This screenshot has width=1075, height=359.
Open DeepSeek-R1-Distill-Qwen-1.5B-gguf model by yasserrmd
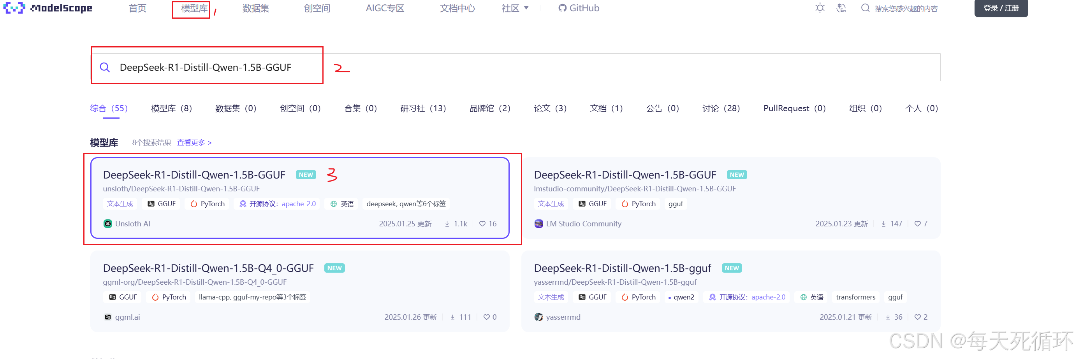(x=623, y=268)
